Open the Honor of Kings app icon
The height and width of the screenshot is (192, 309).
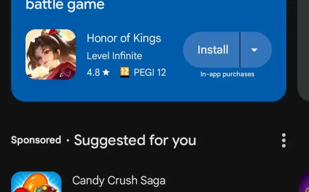(51, 55)
